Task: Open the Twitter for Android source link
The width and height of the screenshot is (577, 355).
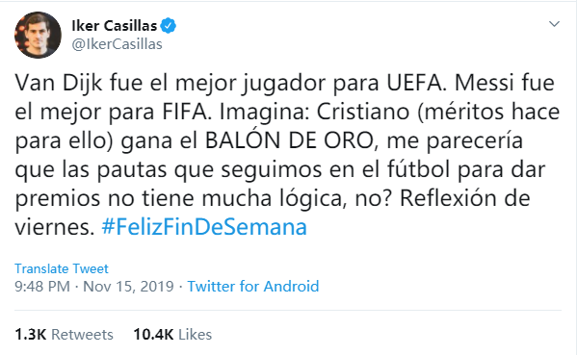Action: coord(253,287)
